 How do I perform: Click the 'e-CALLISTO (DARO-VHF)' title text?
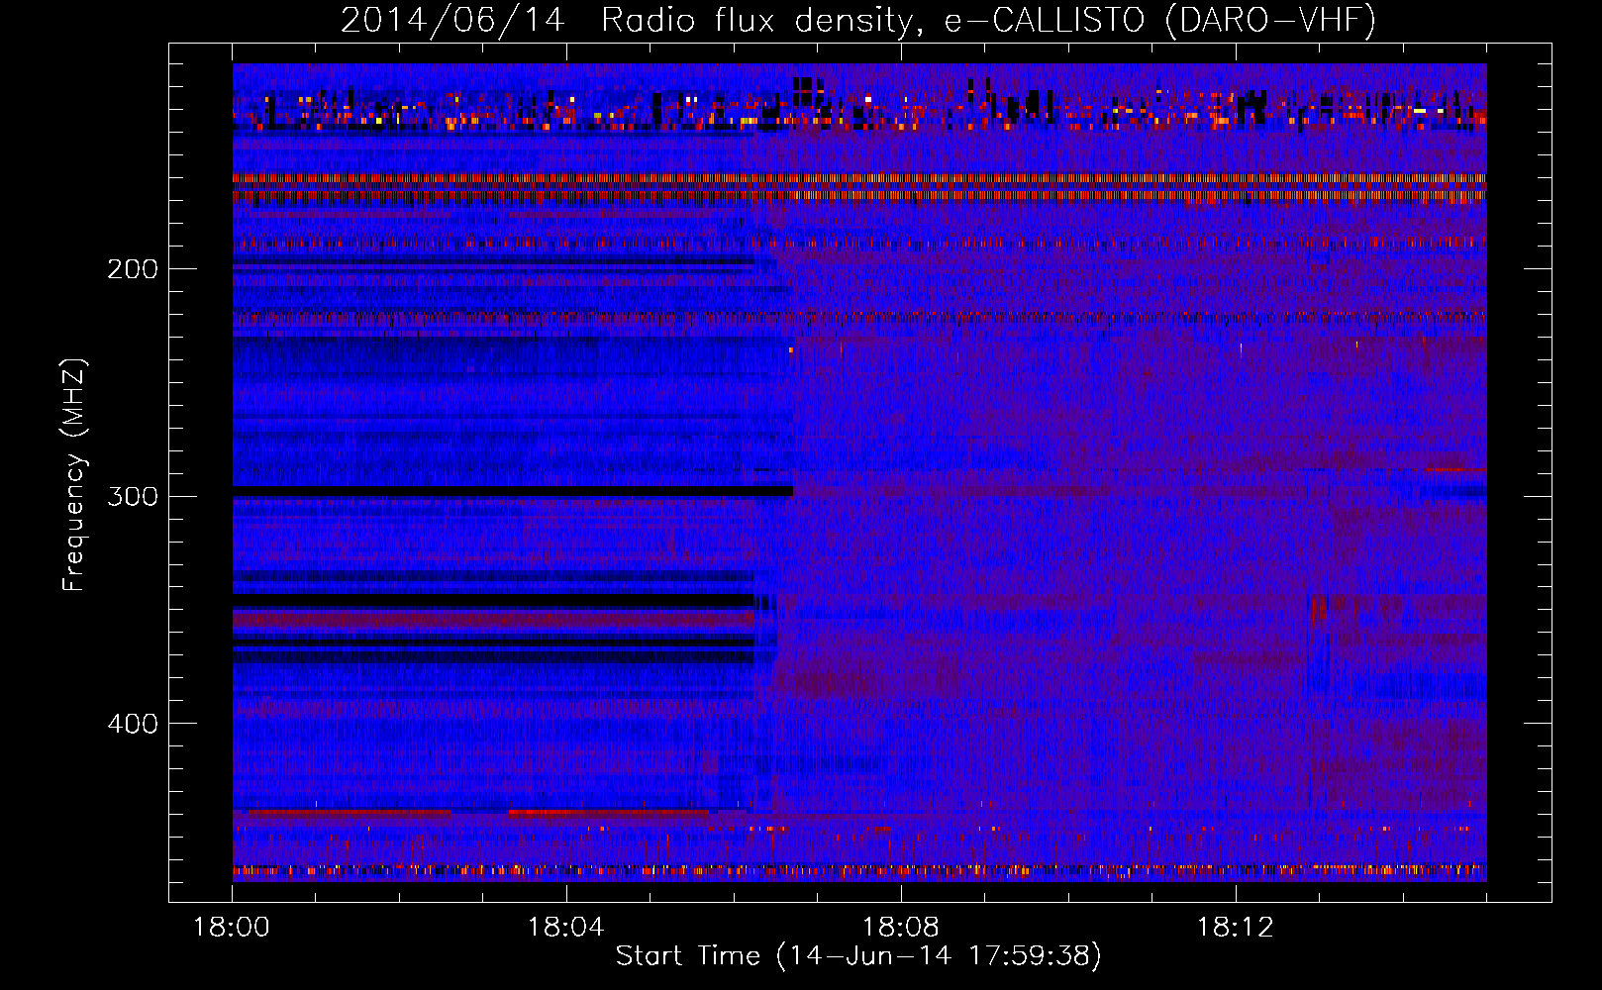[x=1159, y=20]
